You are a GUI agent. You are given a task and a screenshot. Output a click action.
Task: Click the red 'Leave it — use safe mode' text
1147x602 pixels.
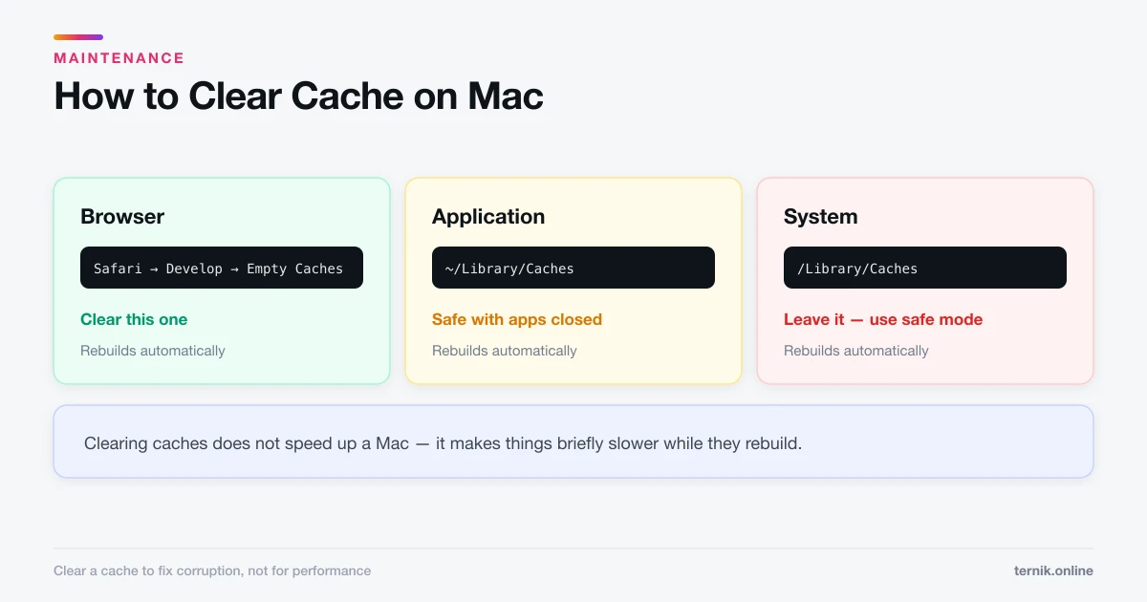883,319
